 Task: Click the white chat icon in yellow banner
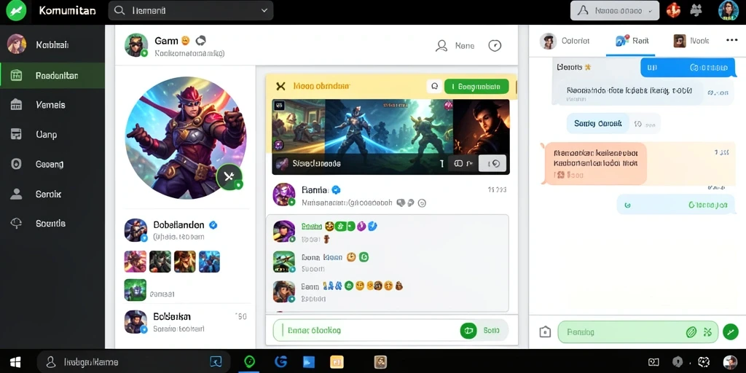[x=434, y=86]
